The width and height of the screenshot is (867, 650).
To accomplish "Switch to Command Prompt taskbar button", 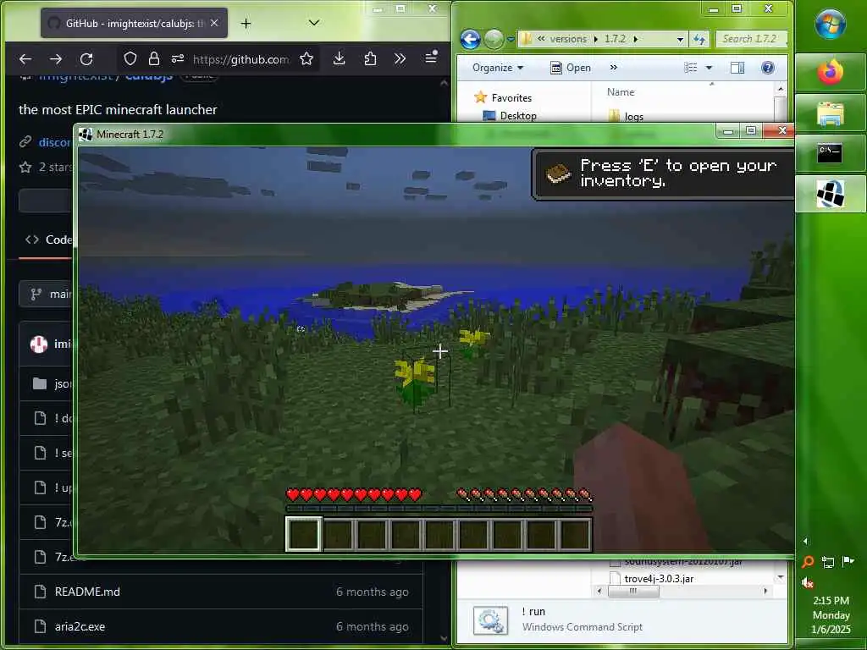I will click(x=830, y=153).
